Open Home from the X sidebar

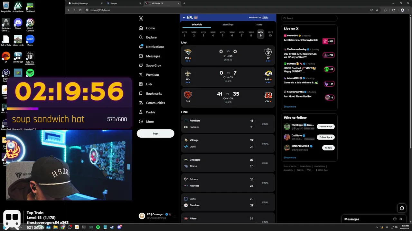pyautogui.click(x=147, y=28)
